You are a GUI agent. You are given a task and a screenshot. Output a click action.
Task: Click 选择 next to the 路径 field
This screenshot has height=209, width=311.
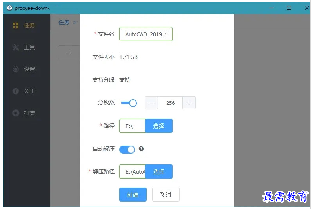point(159,126)
